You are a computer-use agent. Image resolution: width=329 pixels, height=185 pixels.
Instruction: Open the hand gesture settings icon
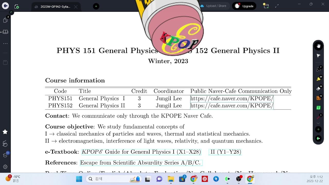click(5, 144)
